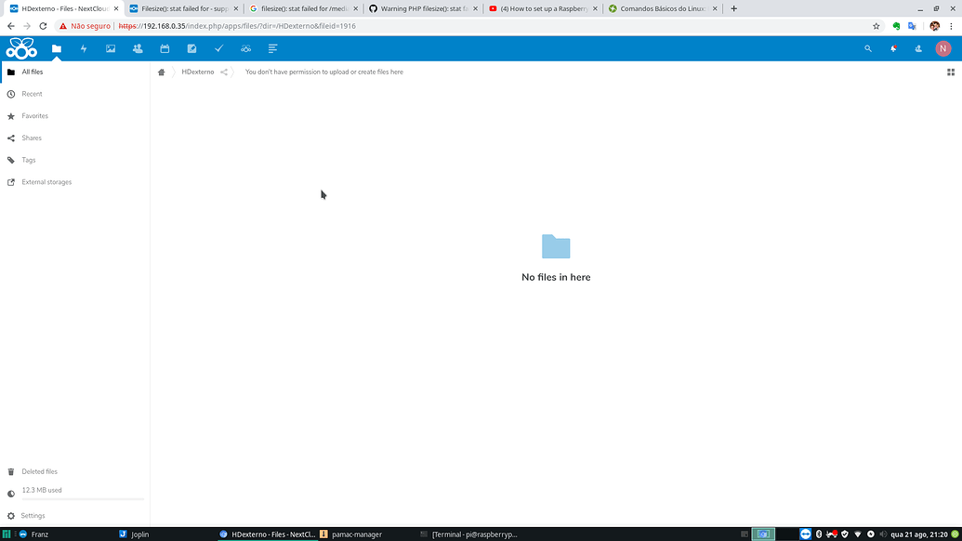
Task: Open the Contacts app in the top bar
Action: (x=138, y=48)
